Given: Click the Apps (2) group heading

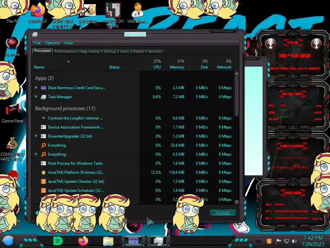Looking at the screenshot, I should click(44, 78).
